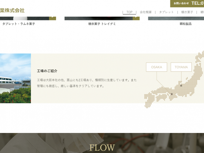
Task: Click the お問い合わせ TEL contact banner
Action: point(187,3)
